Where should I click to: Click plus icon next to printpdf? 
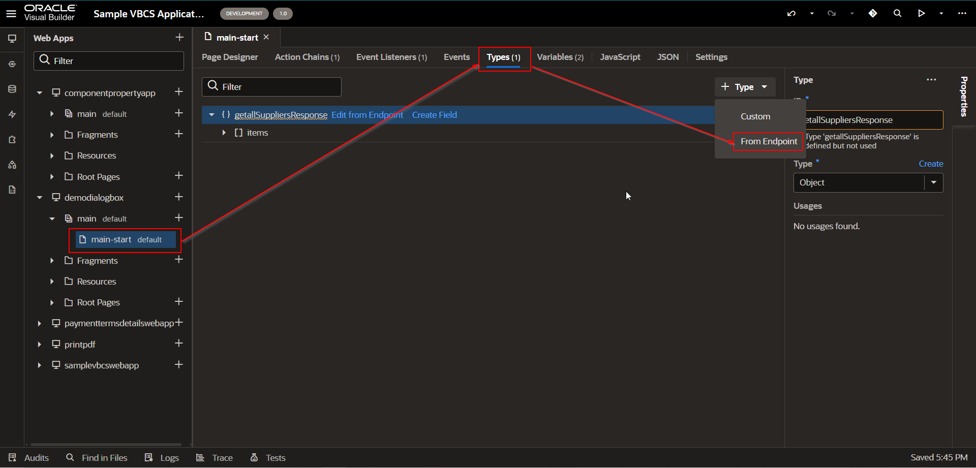coord(178,344)
